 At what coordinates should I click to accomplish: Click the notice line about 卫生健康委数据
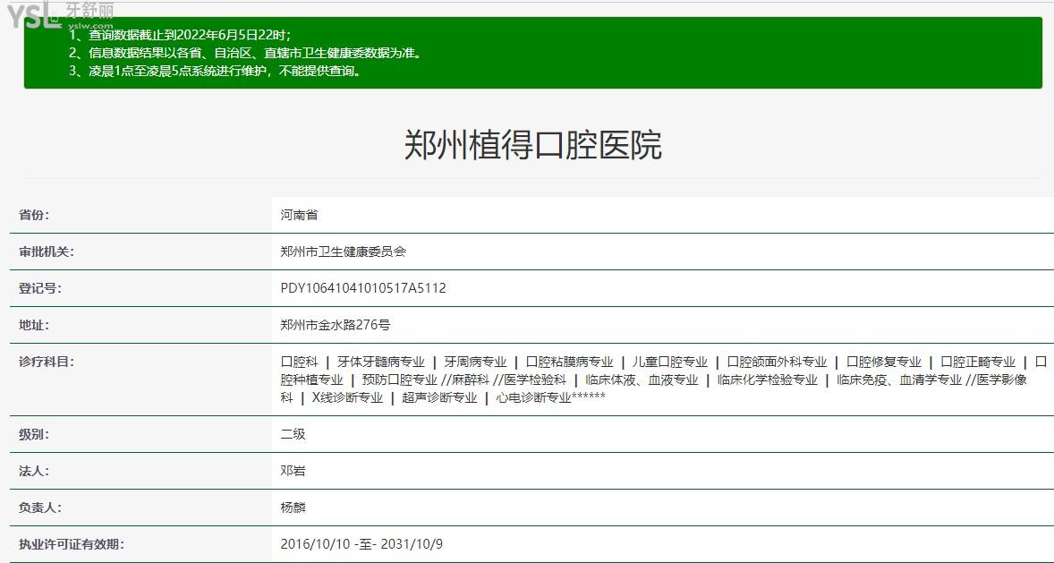(x=245, y=53)
